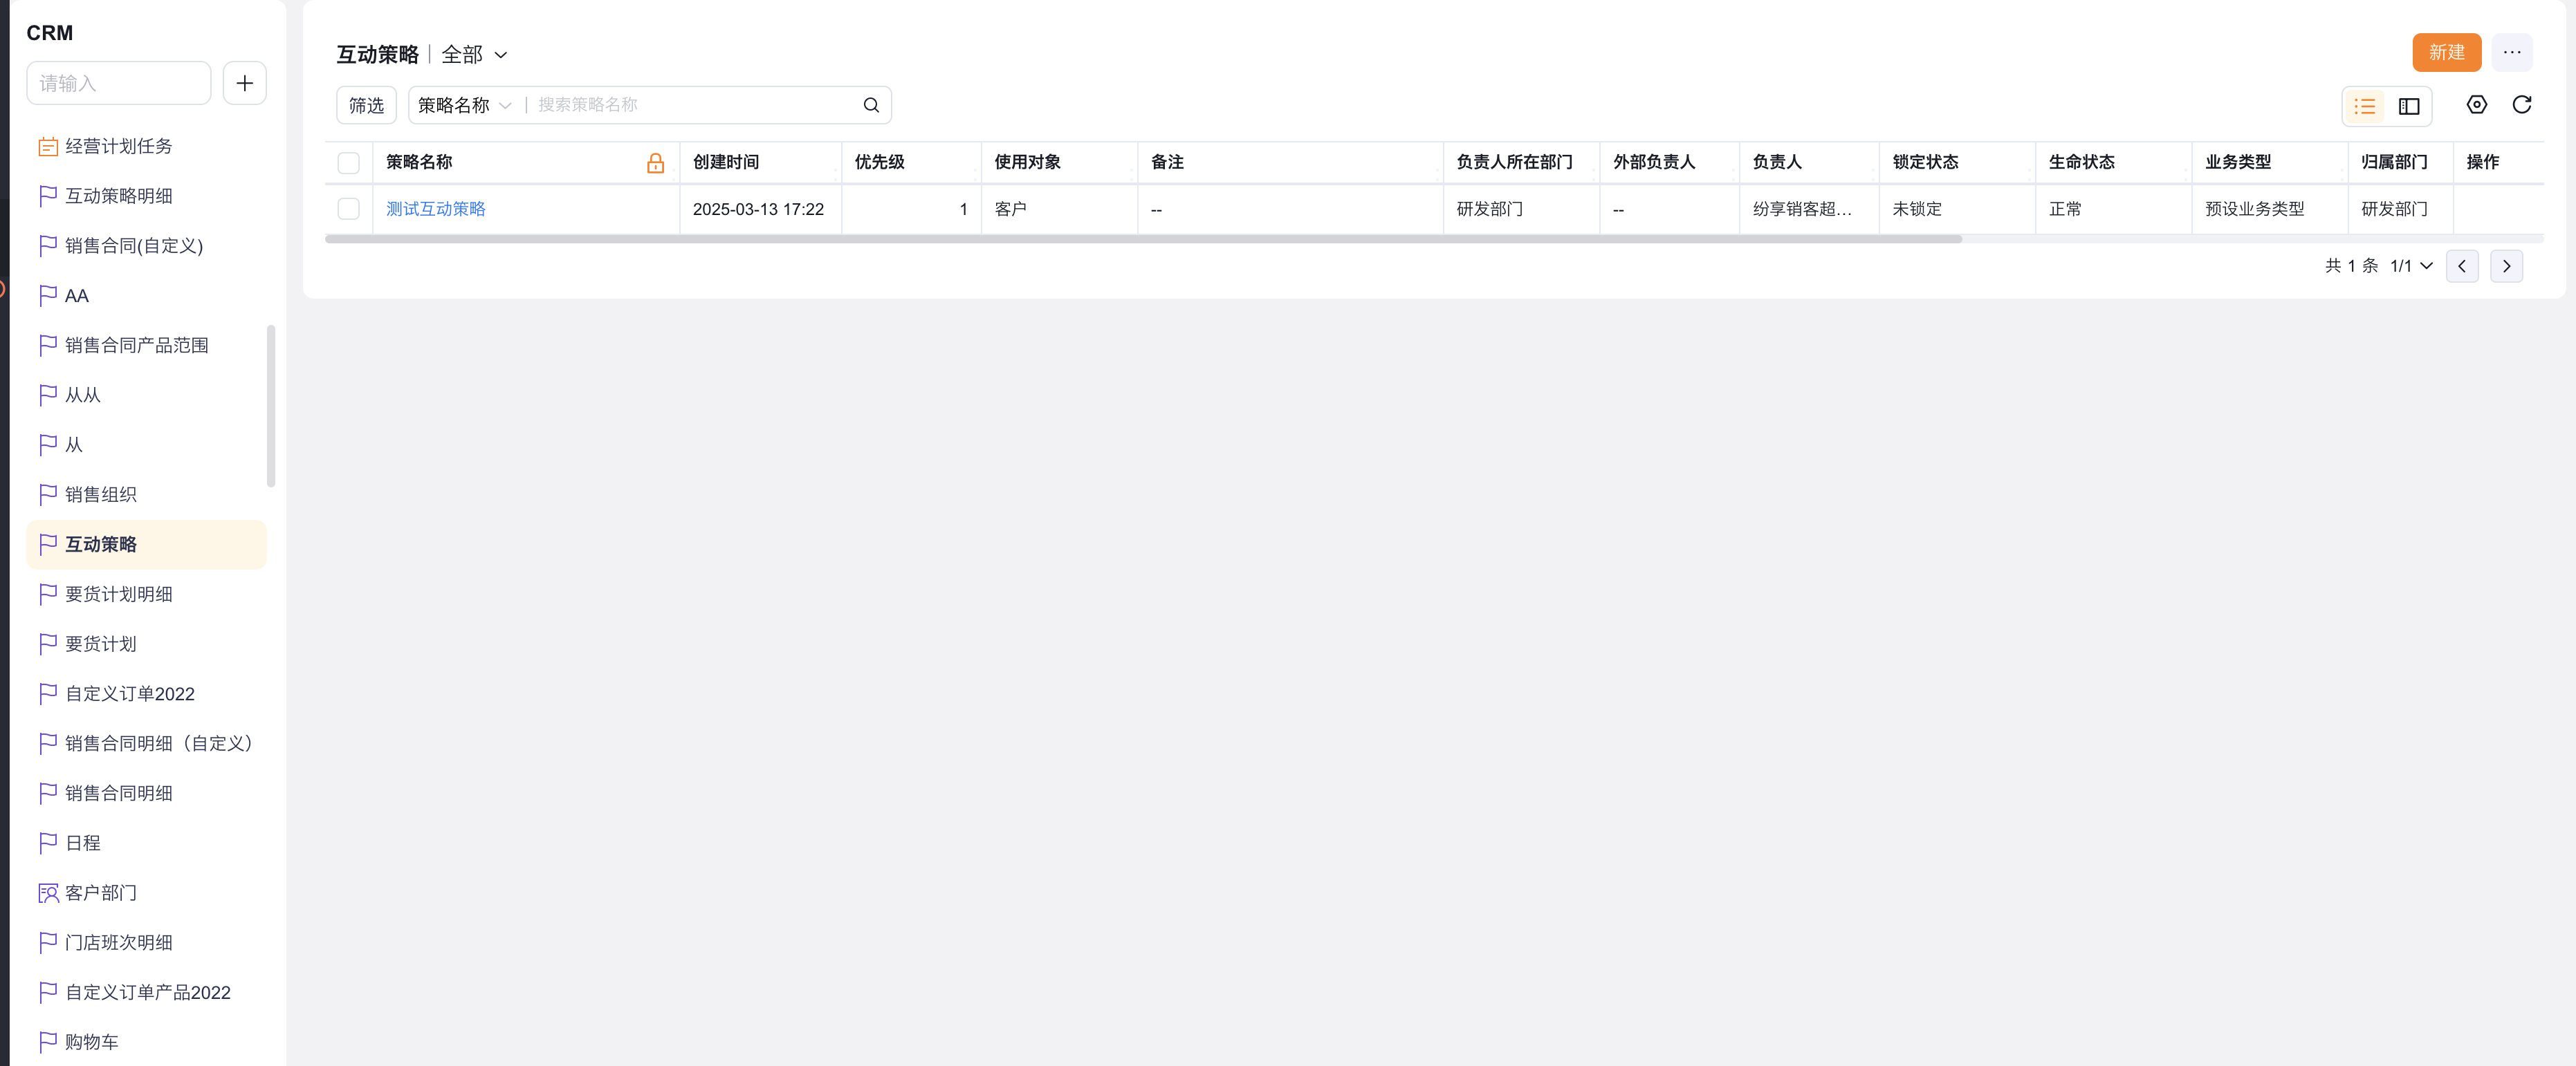Click the plus icon beside sidebar search
The height and width of the screenshot is (1066, 2576).
coord(244,83)
